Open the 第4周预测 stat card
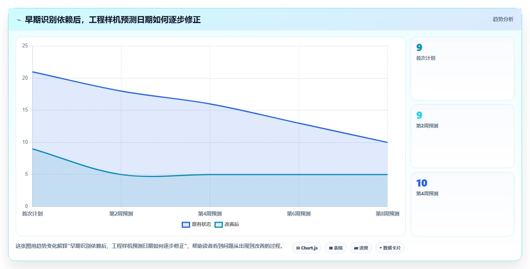The width and height of the screenshot is (530, 269). pos(462,204)
